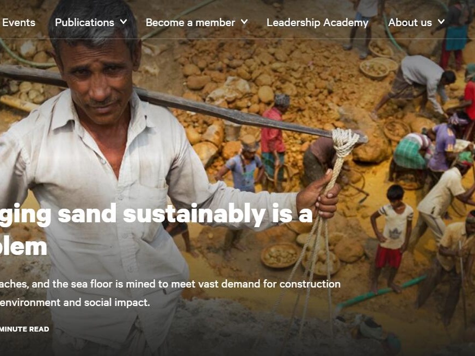Click the MINUTE READ label
Screen dimensions: 475x356
[24, 329]
